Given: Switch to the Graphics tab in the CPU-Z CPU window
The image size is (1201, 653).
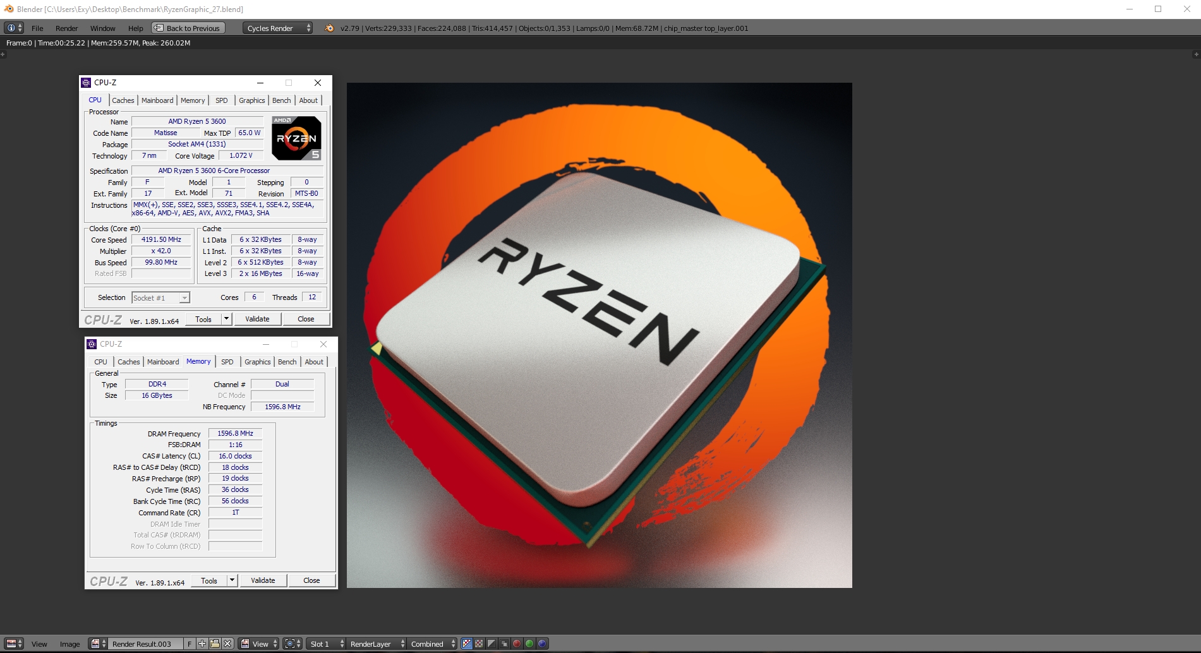Looking at the screenshot, I should pos(252,100).
